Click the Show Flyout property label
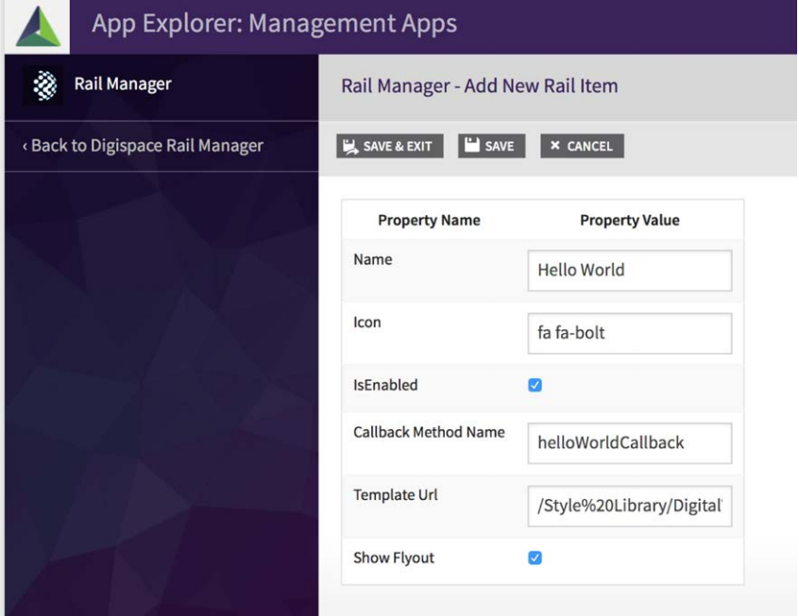 pyautogui.click(x=394, y=558)
